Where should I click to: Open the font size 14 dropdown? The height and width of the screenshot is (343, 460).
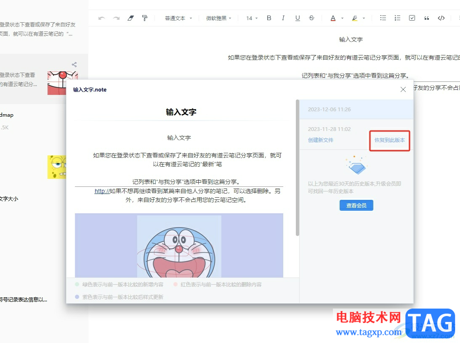252,18
